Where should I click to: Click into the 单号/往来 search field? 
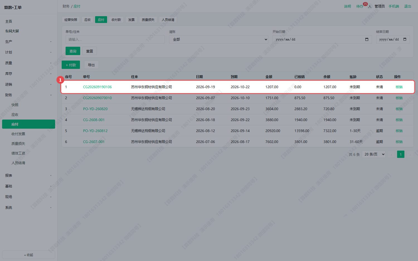(115, 40)
